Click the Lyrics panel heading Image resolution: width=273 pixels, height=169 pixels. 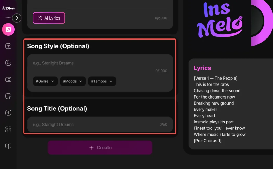tap(202, 68)
